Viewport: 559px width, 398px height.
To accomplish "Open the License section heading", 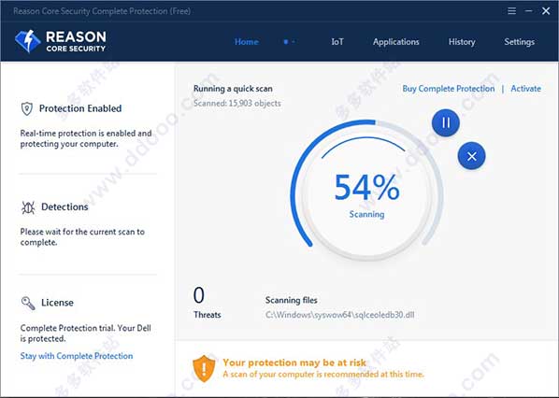I will [x=57, y=303].
